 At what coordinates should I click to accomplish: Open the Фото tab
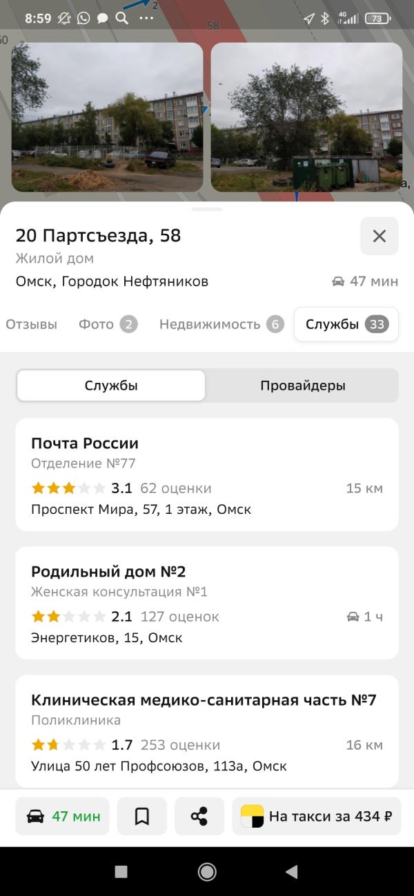108,324
